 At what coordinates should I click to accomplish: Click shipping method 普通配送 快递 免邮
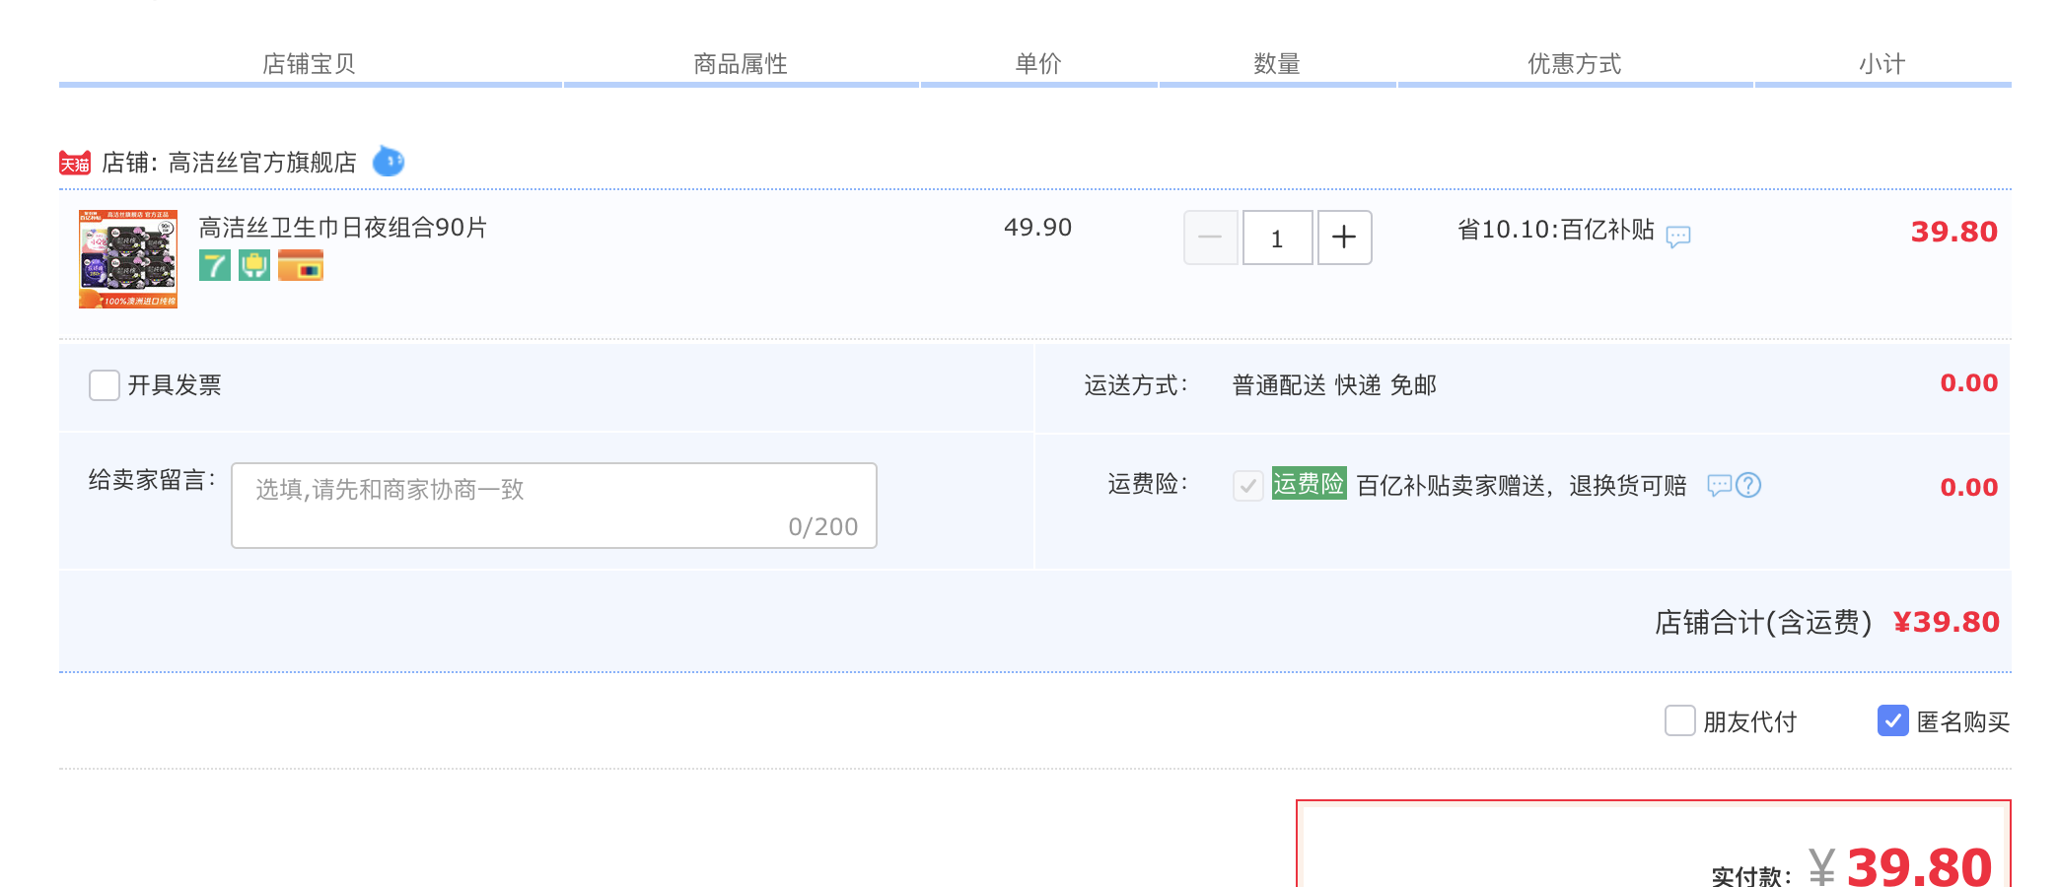[x=1334, y=385]
